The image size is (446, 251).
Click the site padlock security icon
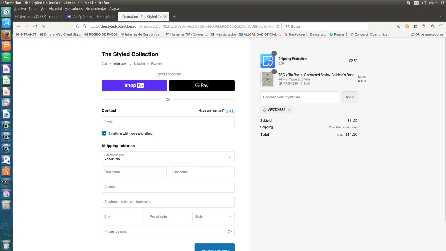[84, 26]
